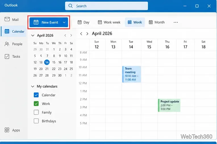
Task: Switch to Week view
Action: tap(135, 22)
